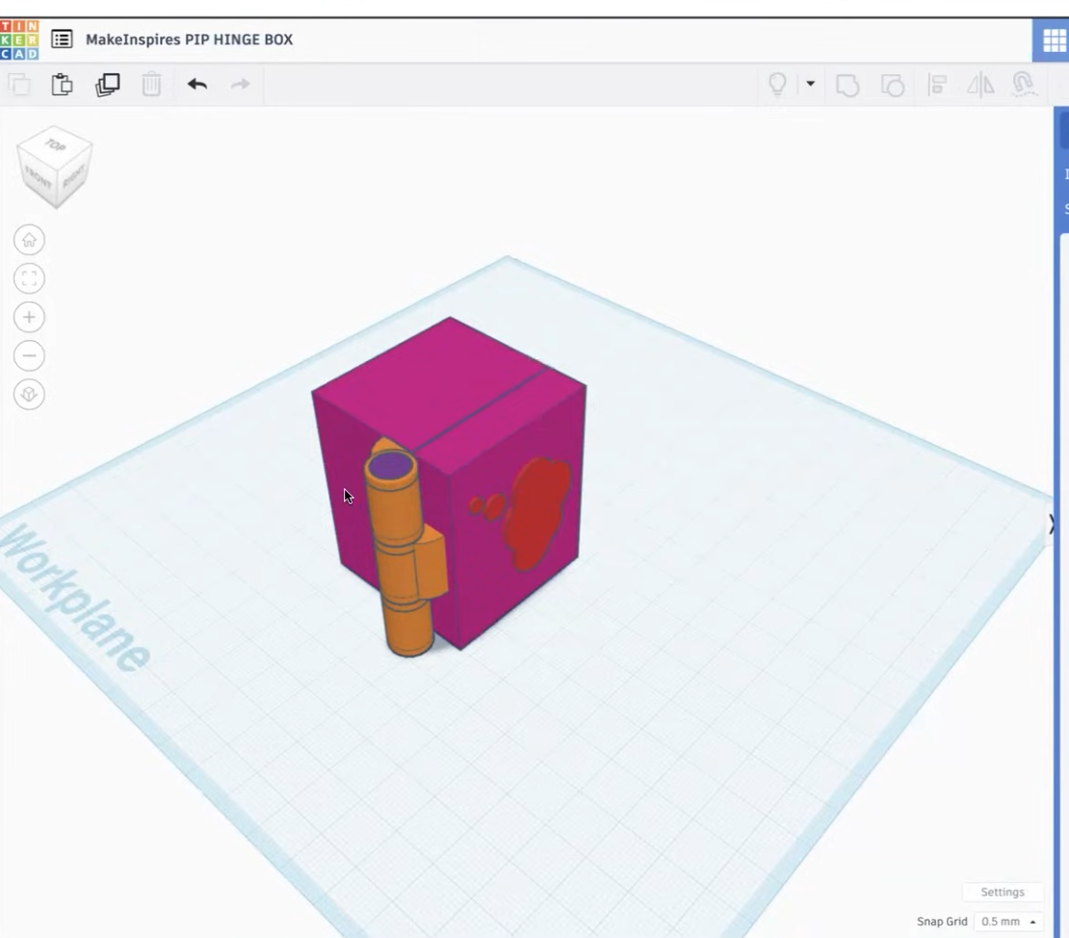Image resolution: width=1069 pixels, height=938 pixels.
Task: Toggle Show All lightbulb icon
Action: [x=777, y=85]
